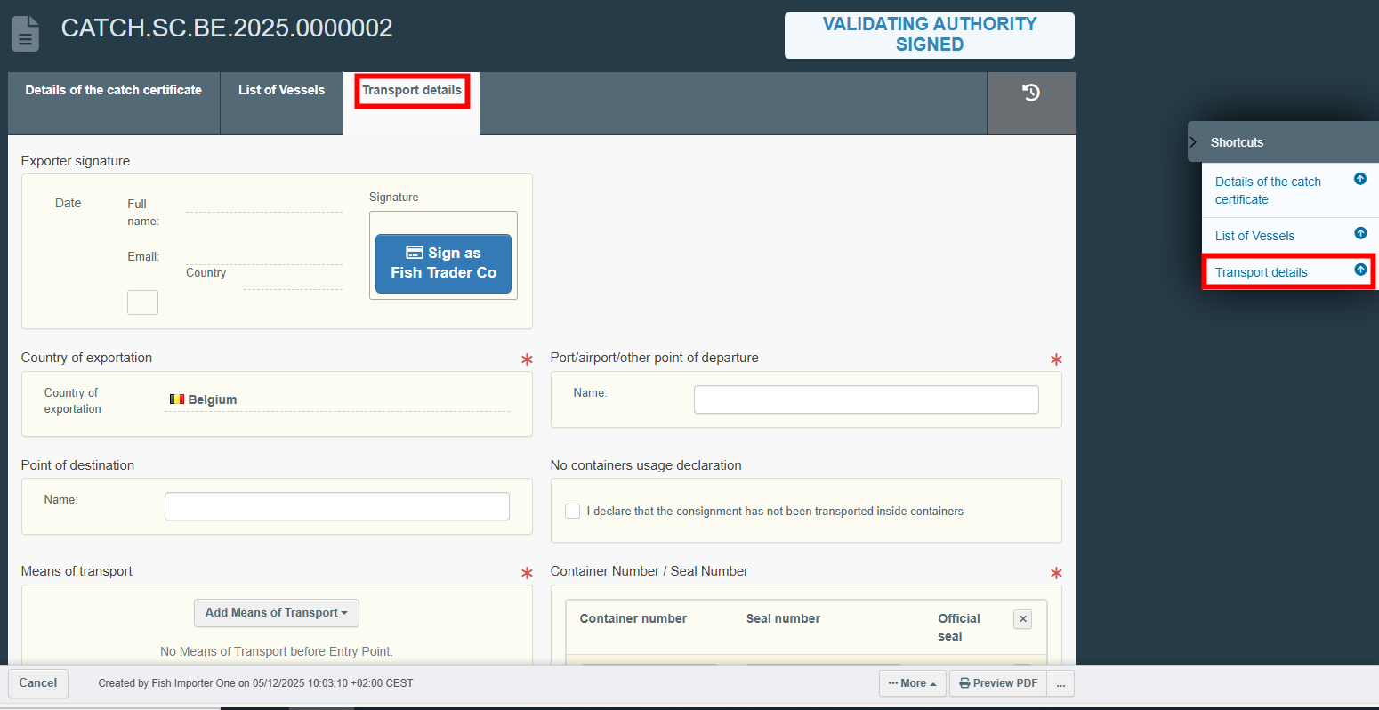Collapse the Shortcuts panel chevron
Screen dimensions: 1379x710
point(1194,142)
